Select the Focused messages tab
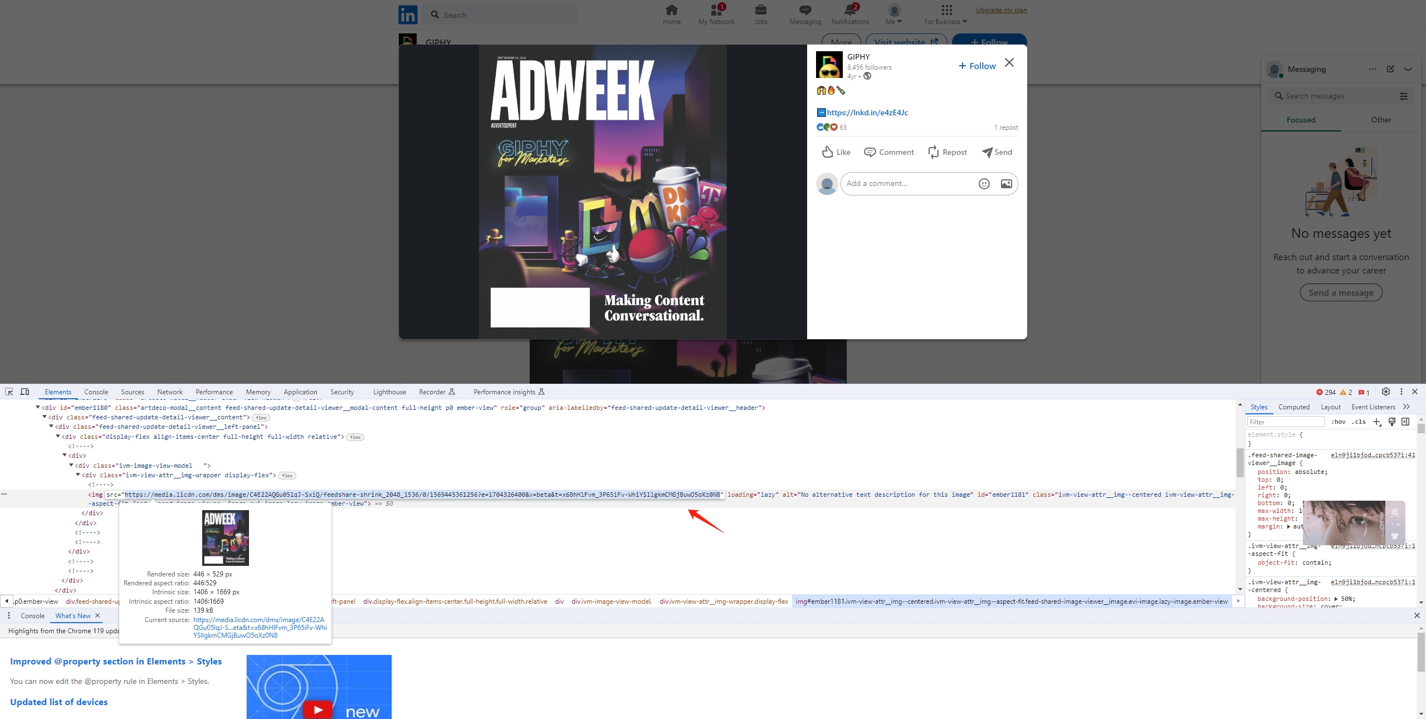 coord(1301,120)
